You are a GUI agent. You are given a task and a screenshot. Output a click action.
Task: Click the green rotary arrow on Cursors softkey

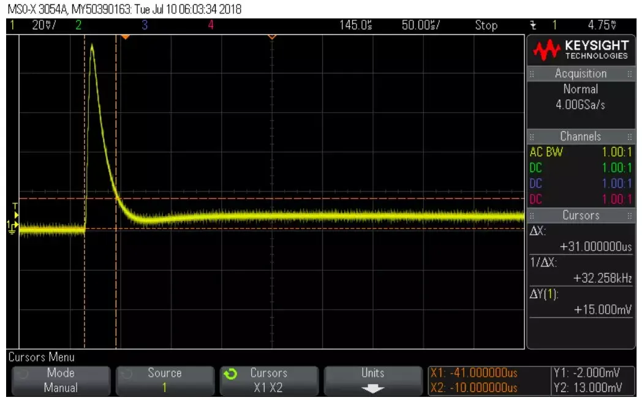pos(231,373)
